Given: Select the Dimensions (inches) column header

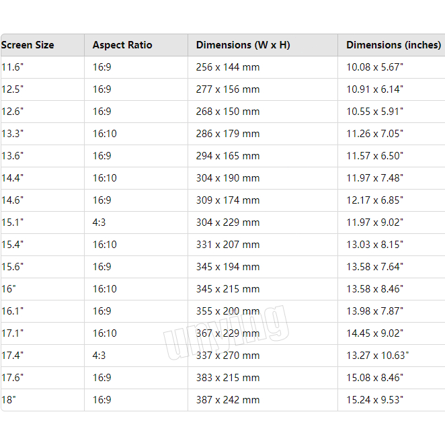Looking at the screenshot, I should 393,45.
